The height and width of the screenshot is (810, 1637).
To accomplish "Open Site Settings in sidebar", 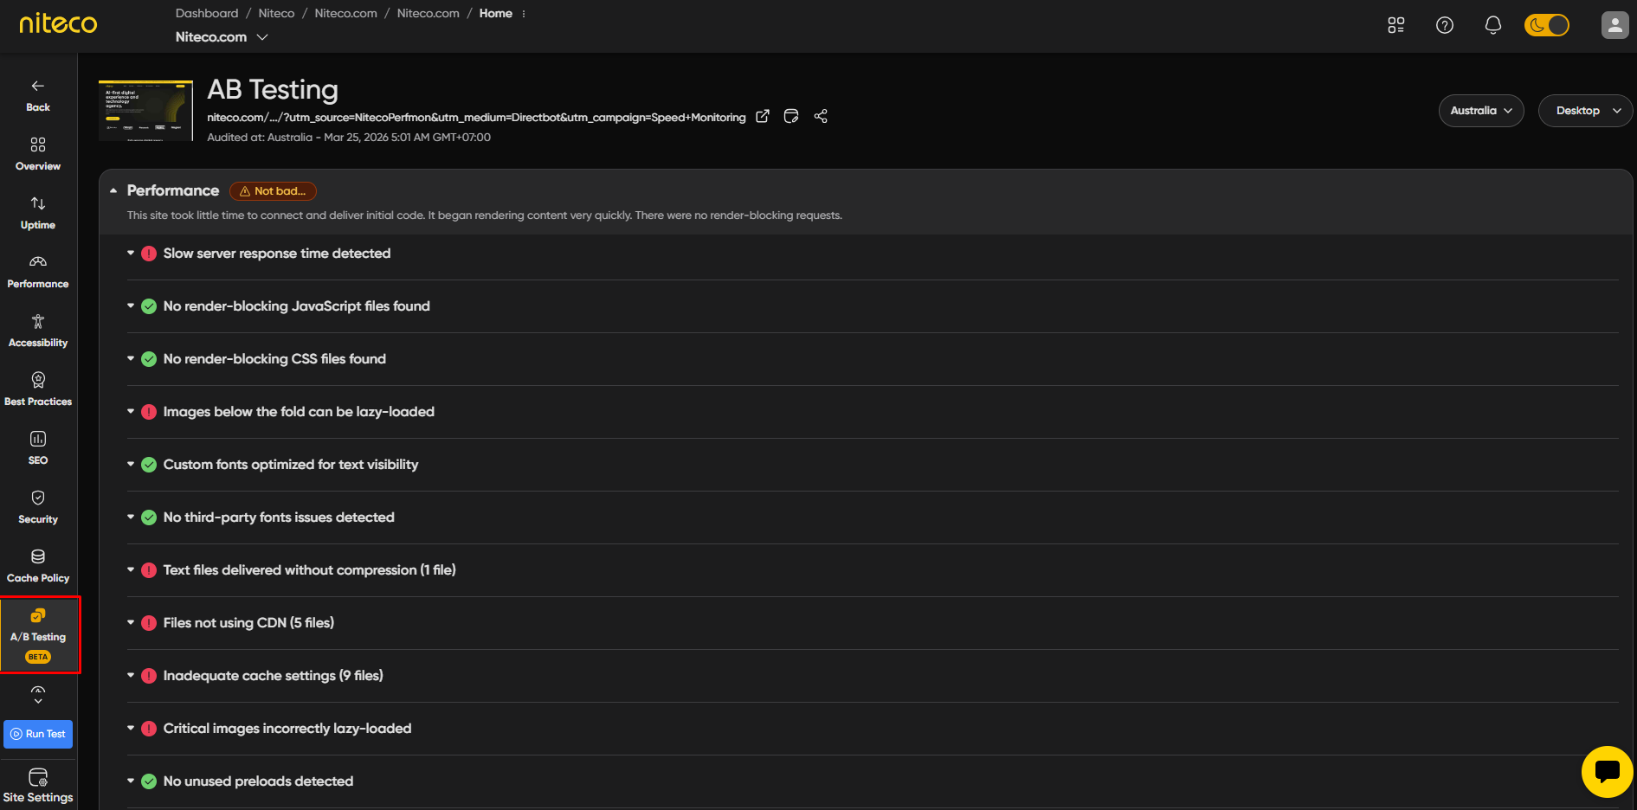I will [38, 785].
